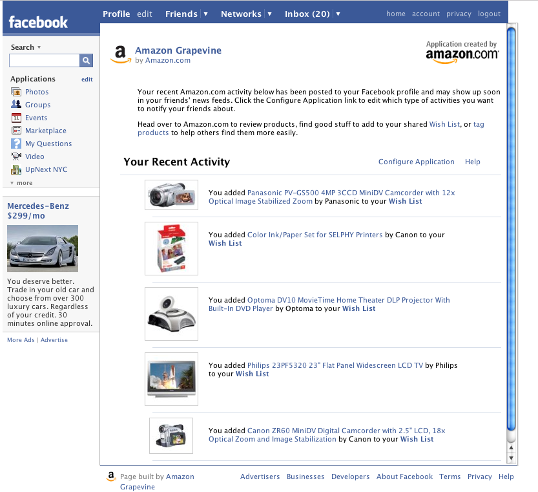Image resolution: width=538 pixels, height=492 pixels.
Task: Open Wish List link in SELPHY row
Action: coord(225,243)
